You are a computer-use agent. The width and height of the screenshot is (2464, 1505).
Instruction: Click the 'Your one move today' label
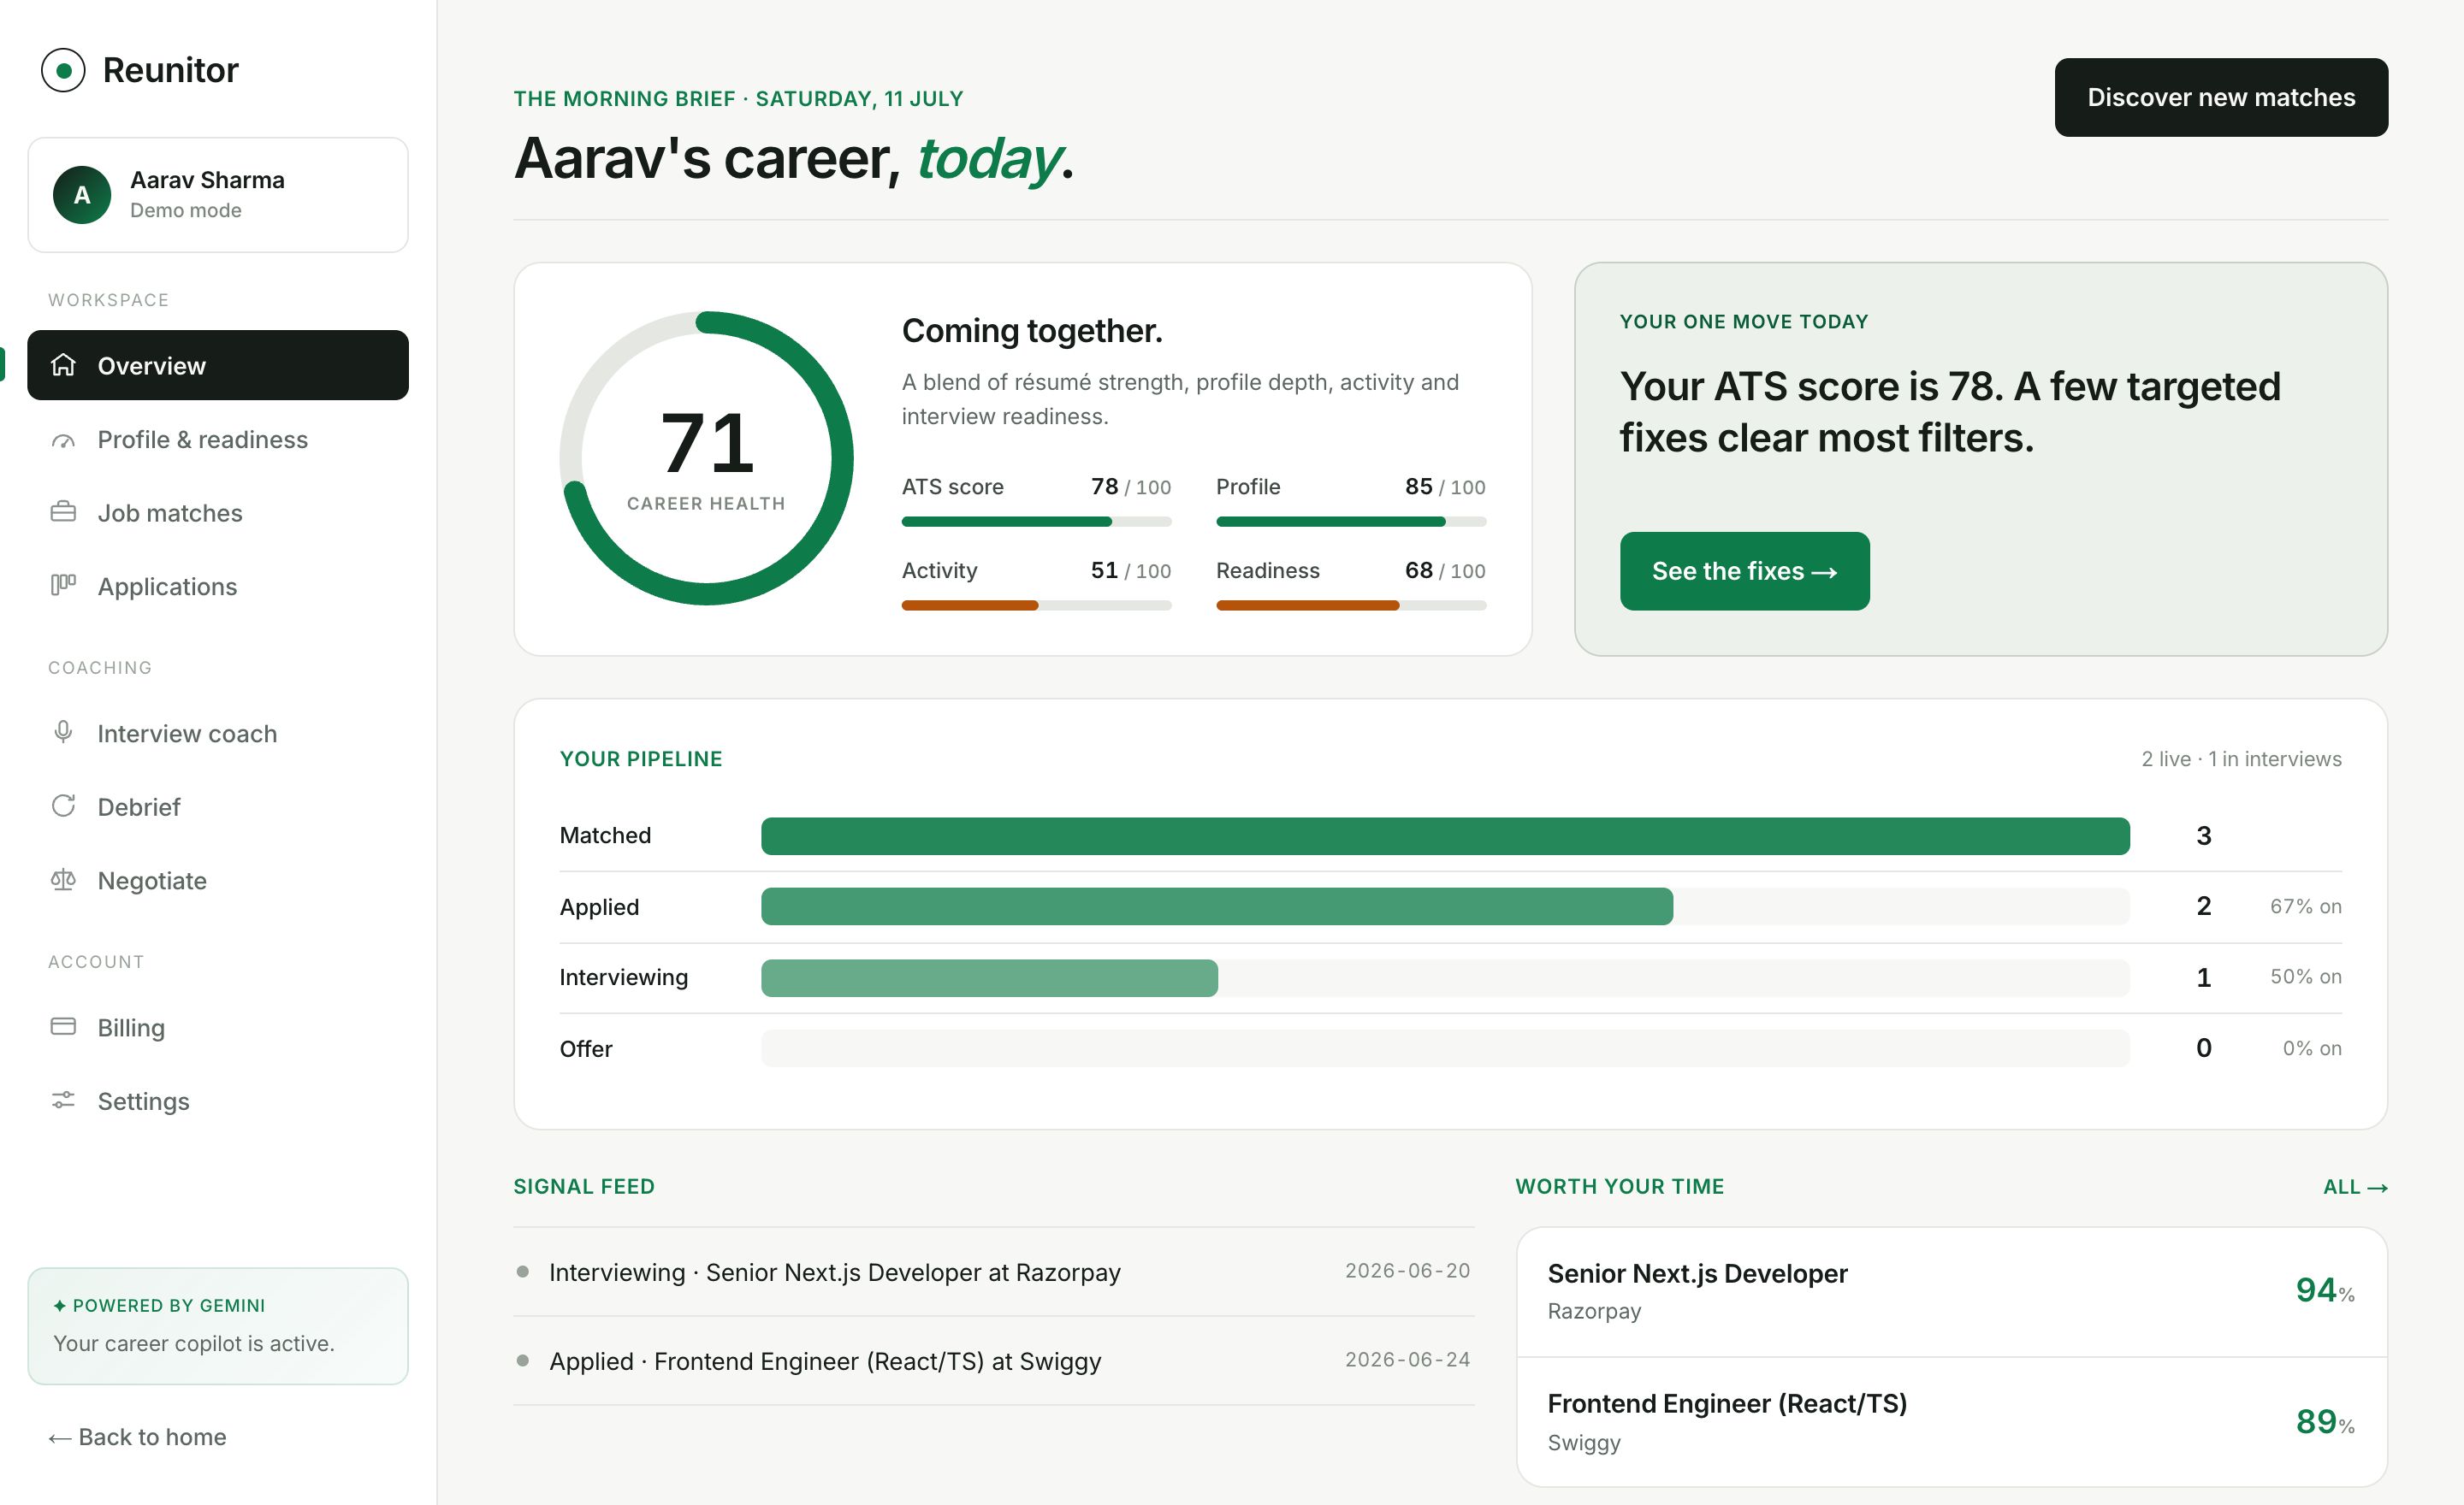coord(1744,322)
